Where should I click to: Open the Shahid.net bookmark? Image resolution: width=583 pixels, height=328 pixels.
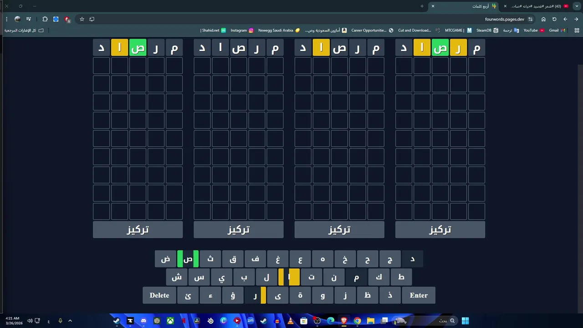click(x=213, y=31)
